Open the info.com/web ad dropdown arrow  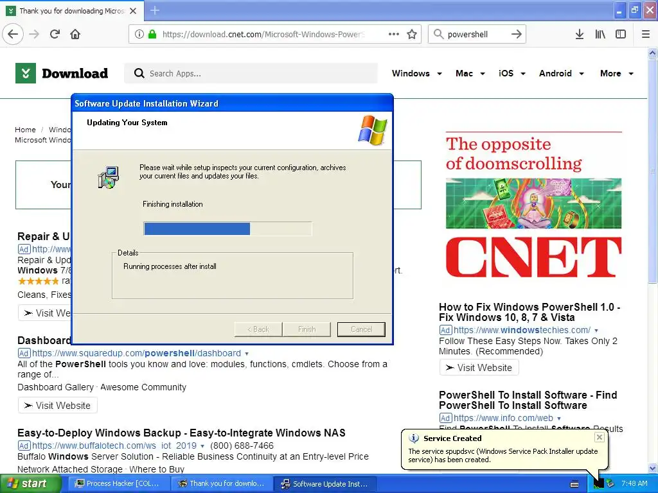pyautogui.click(x=559, y=419)
